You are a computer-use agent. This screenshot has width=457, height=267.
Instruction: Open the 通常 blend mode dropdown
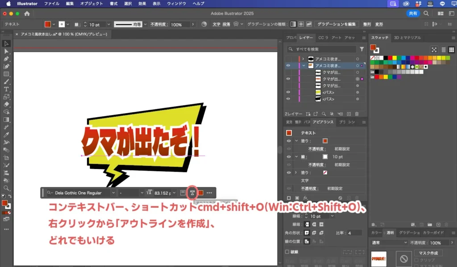(390, 242)
